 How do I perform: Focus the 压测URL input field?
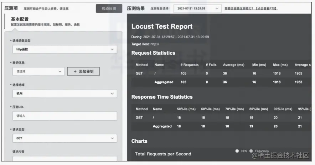coord(65,116)
